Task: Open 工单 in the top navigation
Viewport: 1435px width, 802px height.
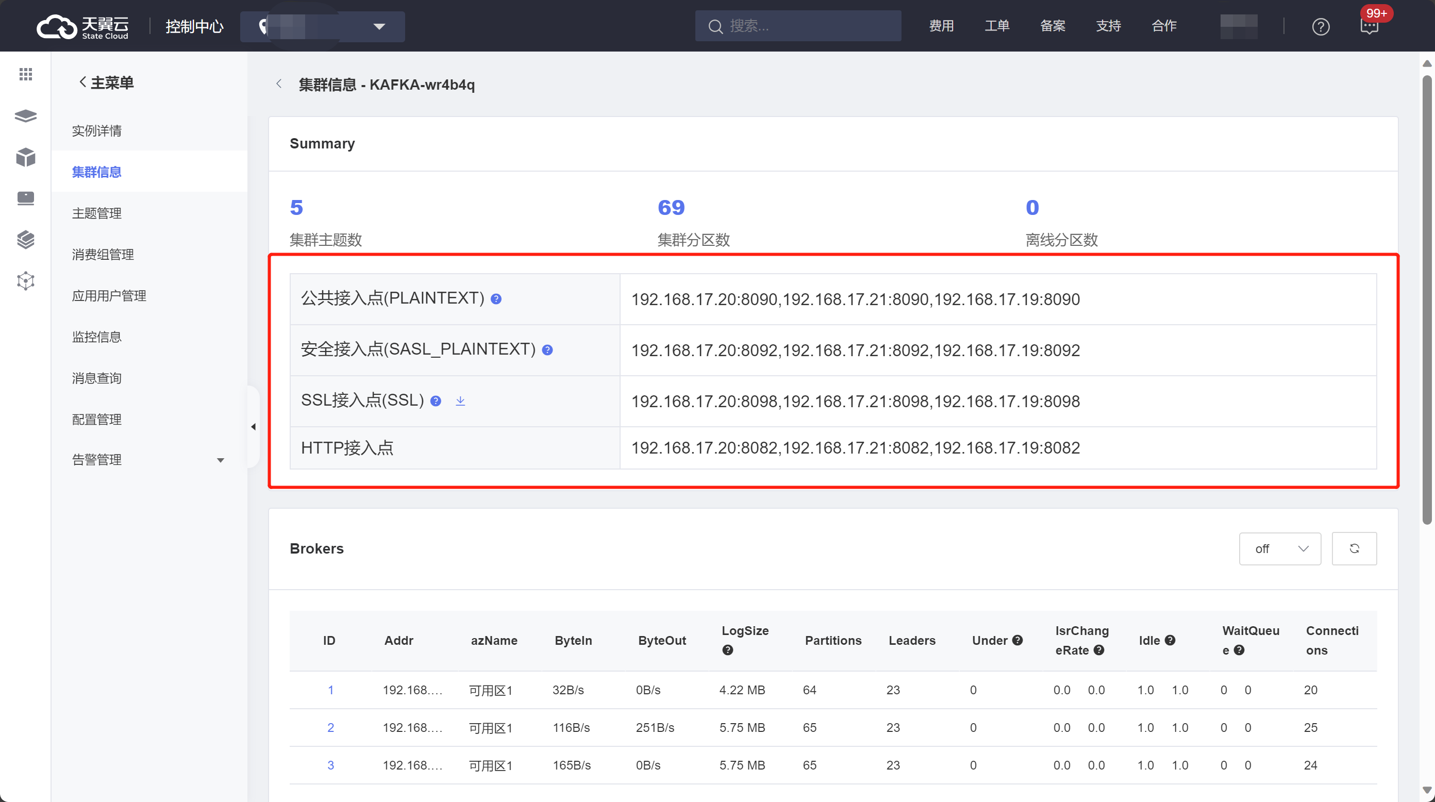Action: click(x=997, y=26)
